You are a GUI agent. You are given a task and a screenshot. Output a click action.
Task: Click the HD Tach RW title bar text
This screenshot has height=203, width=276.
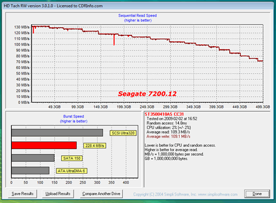point(54,6)
